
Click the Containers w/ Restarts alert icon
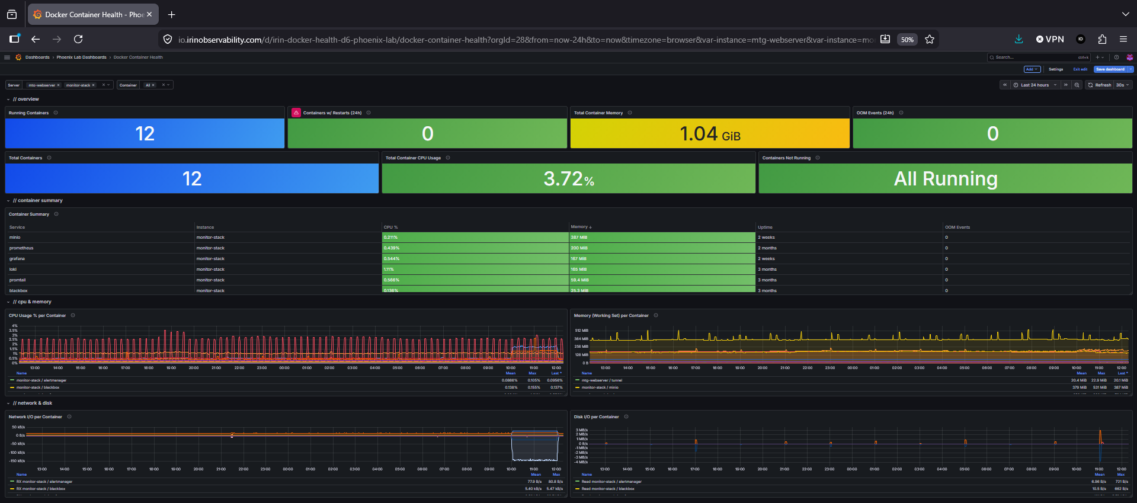pyautogui.click(x=296, y=113)
